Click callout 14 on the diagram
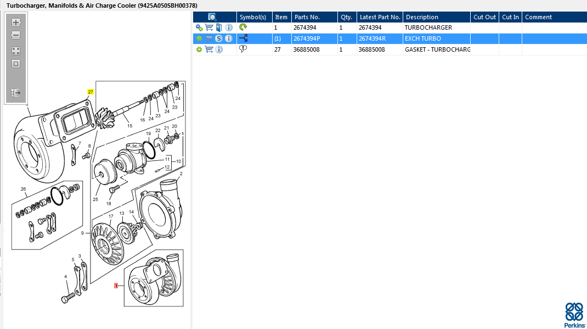This screenshot has width=587, height=329. 131,211
